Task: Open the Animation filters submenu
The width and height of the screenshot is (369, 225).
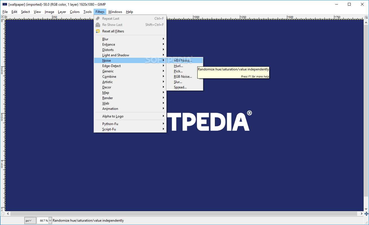Action: [x=130, y=109]
